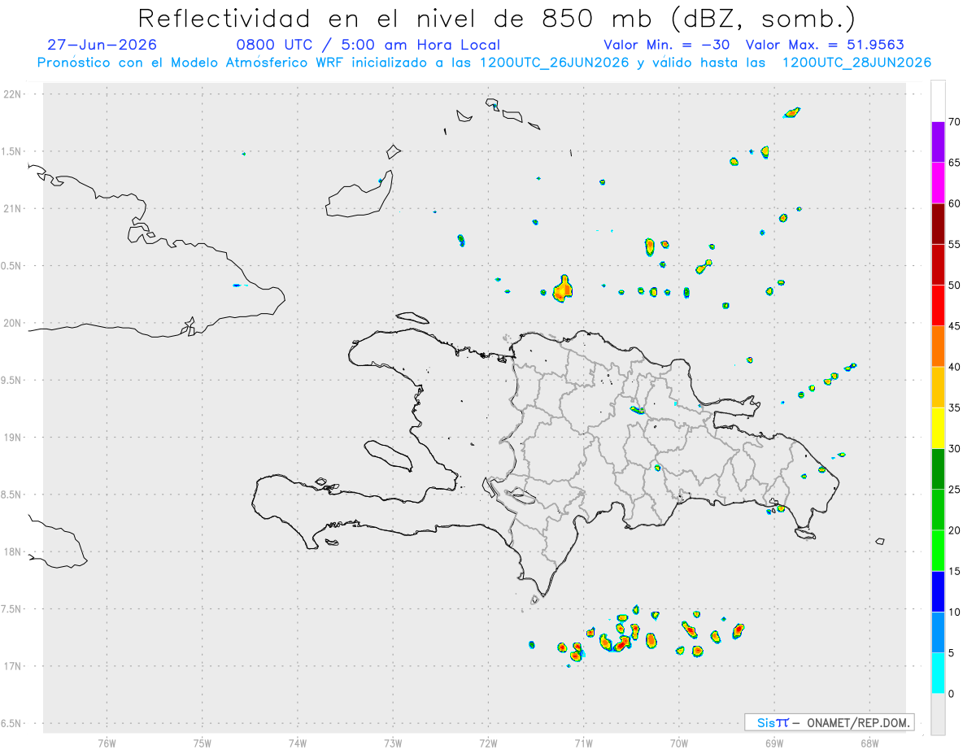Click the '30' value on the color scale

click(954, 449)
